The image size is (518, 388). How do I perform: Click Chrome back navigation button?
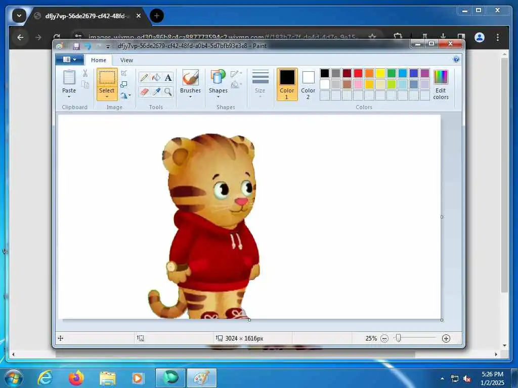(x=20, y=37)
